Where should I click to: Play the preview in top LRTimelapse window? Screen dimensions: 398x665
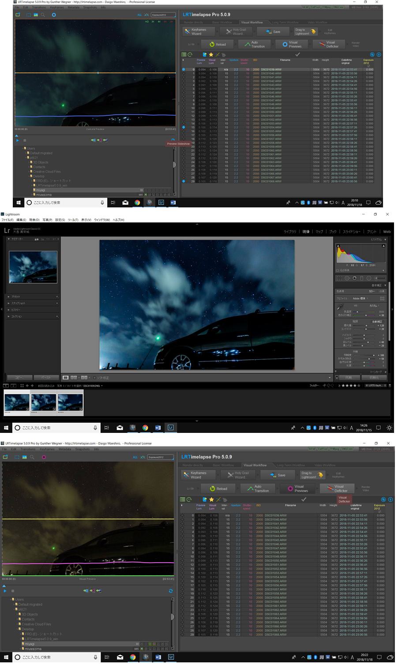pos(18,140)
